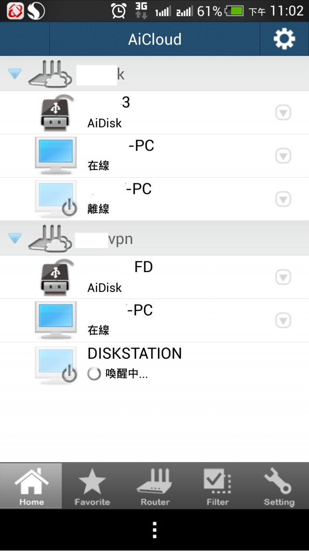Collapse the vpn router group blue triangle
The image size is (309, 551).
[15, 238]
